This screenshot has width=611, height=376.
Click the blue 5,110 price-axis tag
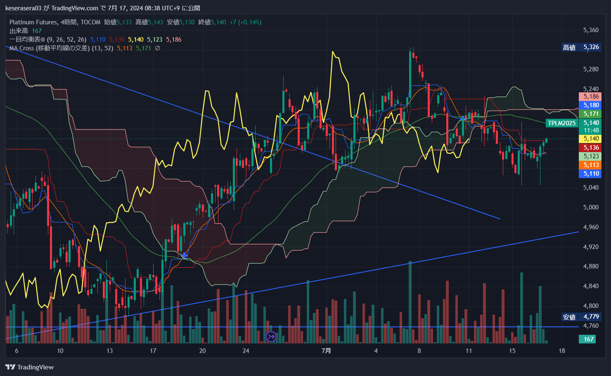tap(591, 173)
